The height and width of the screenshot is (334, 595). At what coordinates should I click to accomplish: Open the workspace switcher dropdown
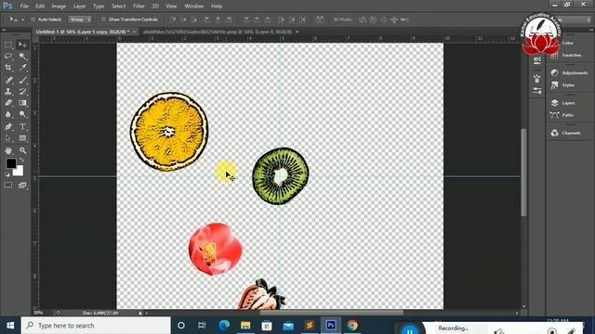(574, 19)
